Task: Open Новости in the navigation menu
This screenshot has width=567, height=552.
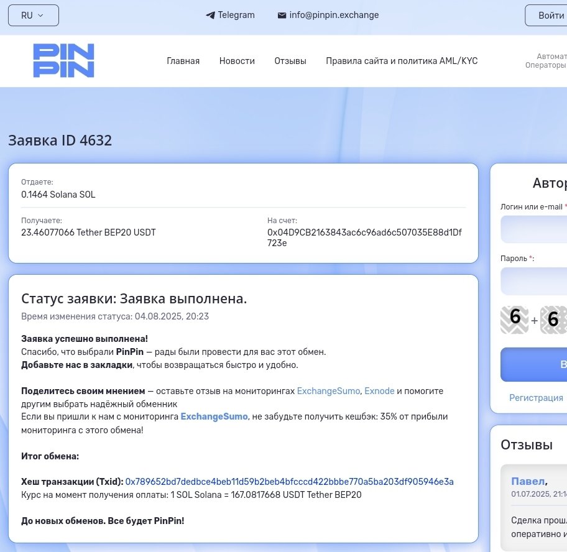Action: pos(237,61)
